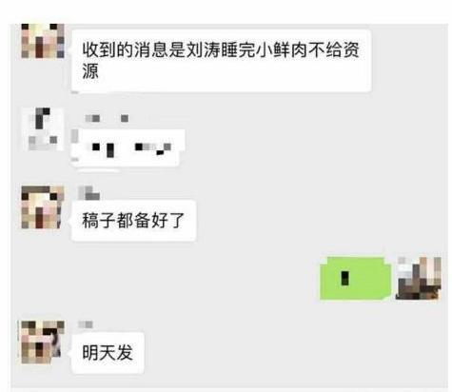Click the word '稿子' in third message
Screen dimensions: 452x392
coord(99,221)
